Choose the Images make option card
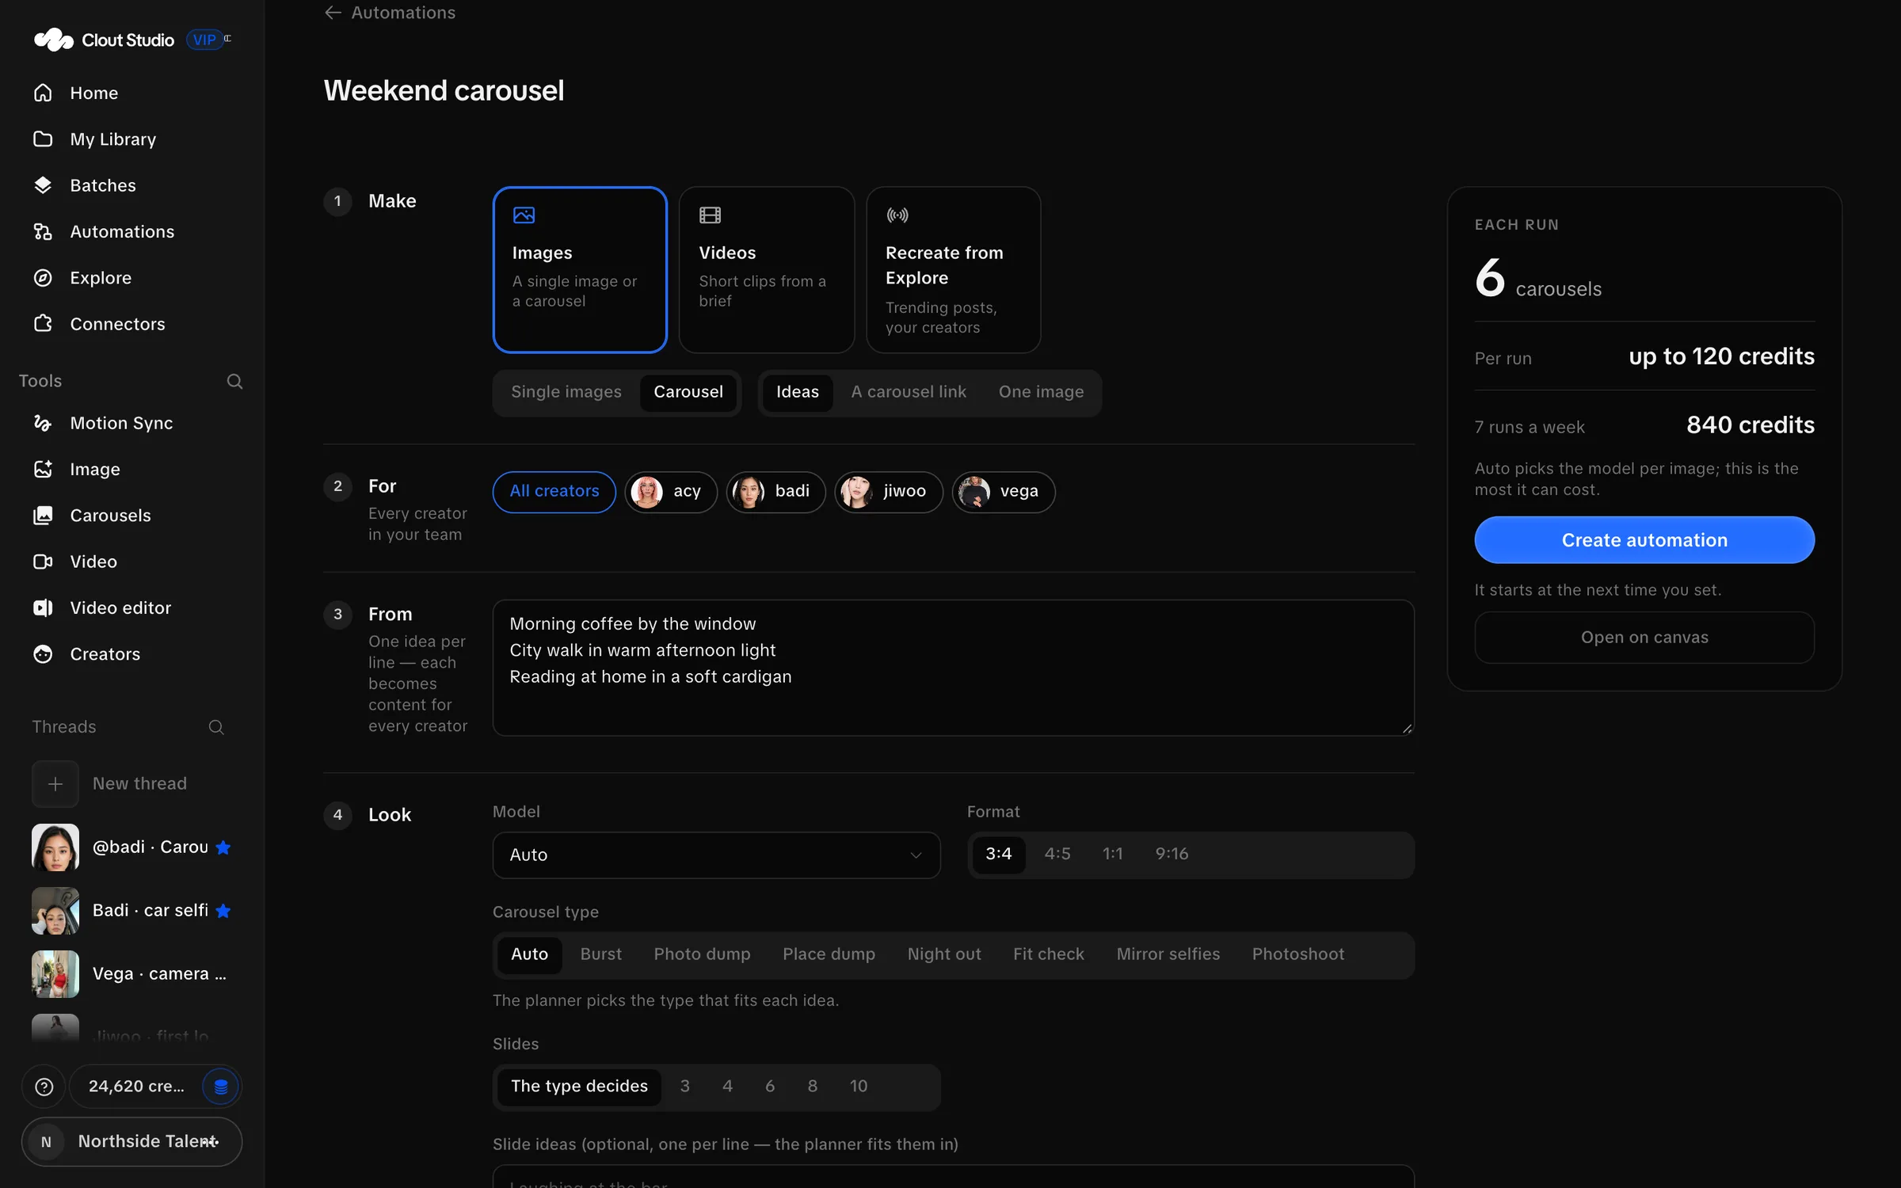 click(x=580, y=270)
